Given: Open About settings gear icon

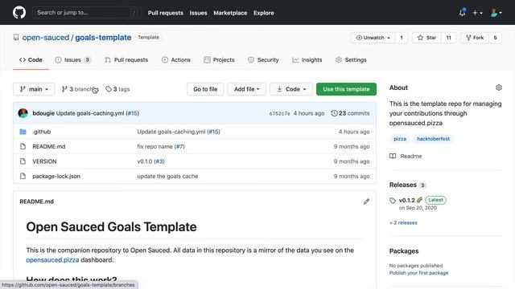Looking at the screenshot, I should click(499, 88).
